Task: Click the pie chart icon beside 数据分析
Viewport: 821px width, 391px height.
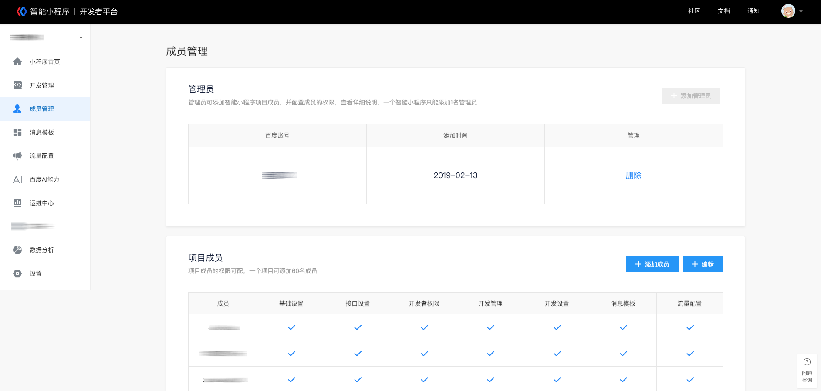Action: 17,250
